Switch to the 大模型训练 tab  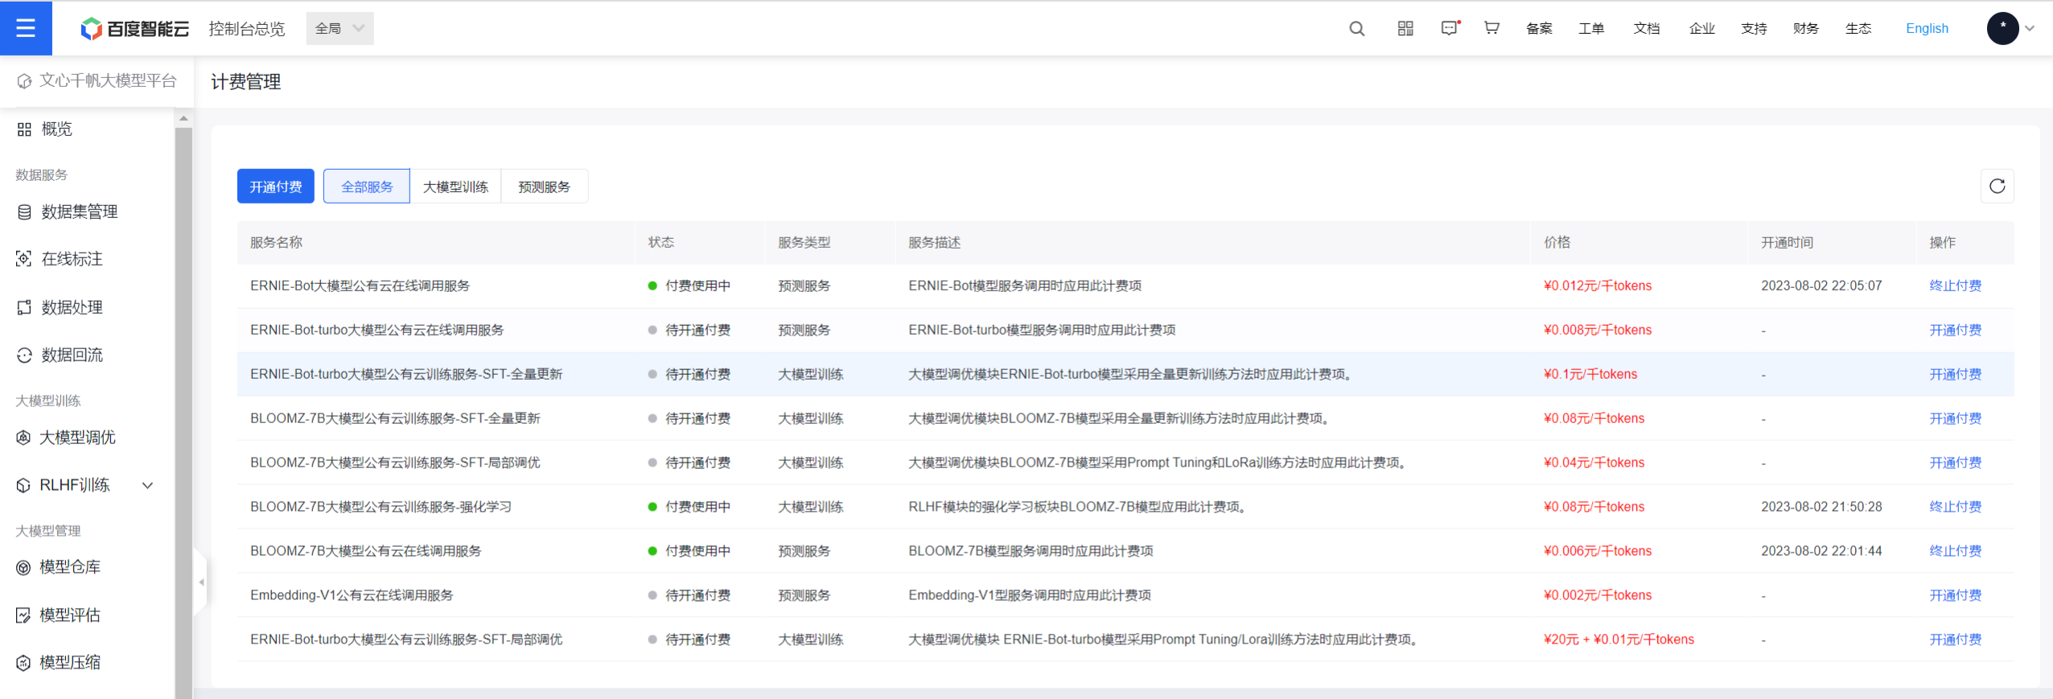coord(455,187)
